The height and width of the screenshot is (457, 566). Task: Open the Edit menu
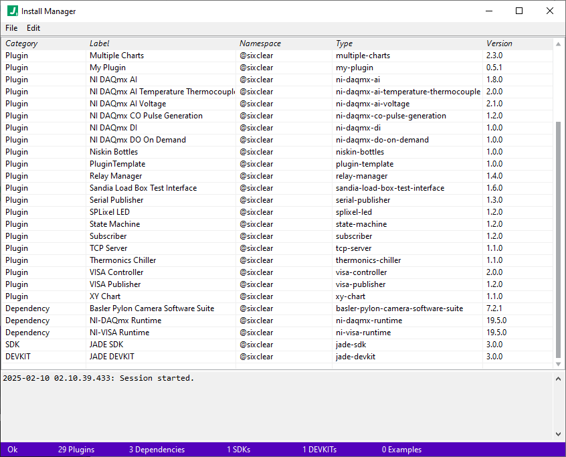33,28
